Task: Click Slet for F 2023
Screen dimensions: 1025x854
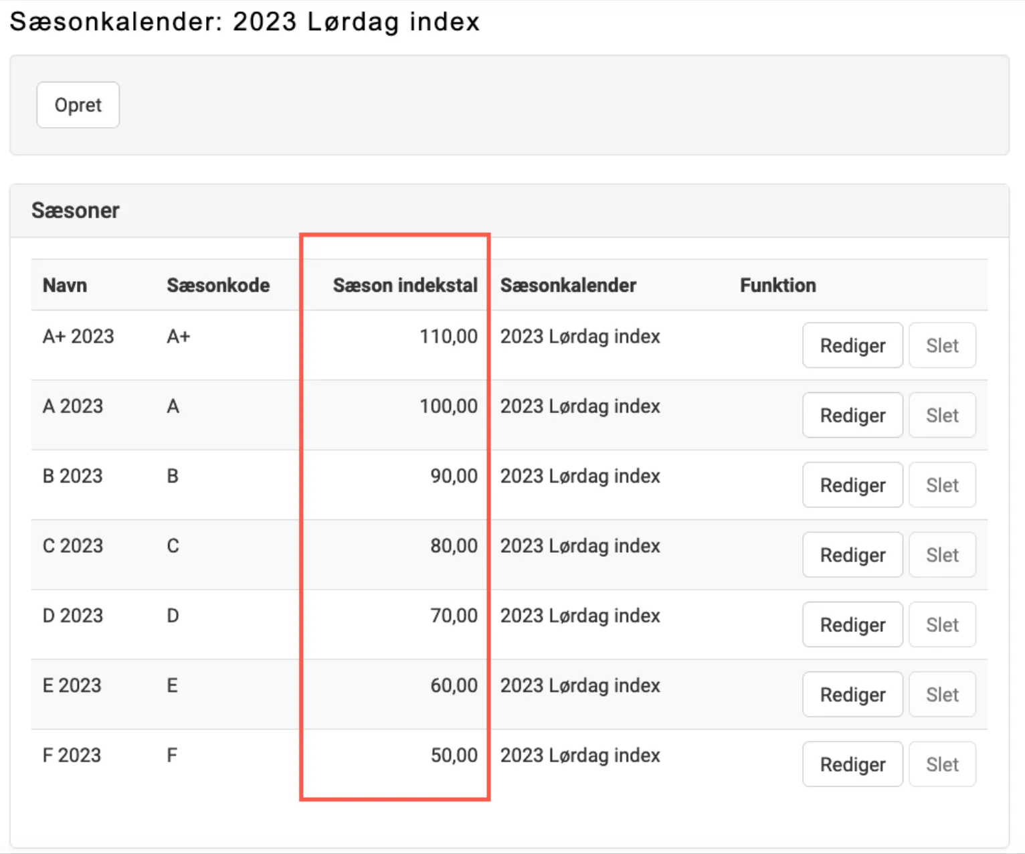Action: (x=942, y=764)
